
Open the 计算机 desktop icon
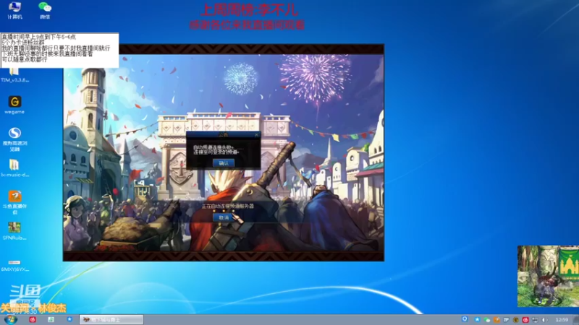pos(14,10)
